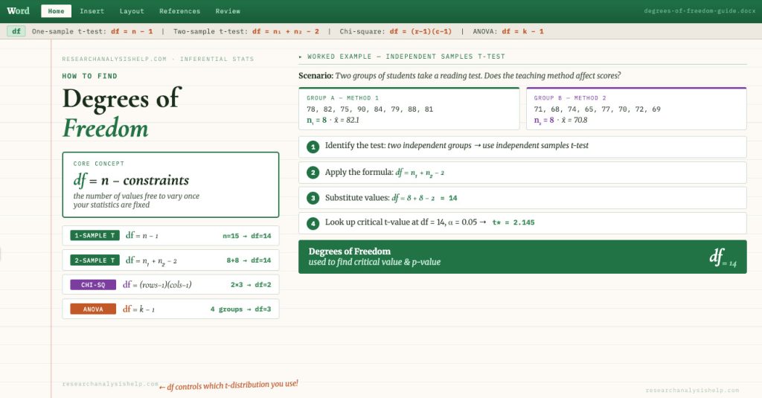Go to the Layout tab
762x398 pixels.
pyautogui.click(x=132, y=11)
